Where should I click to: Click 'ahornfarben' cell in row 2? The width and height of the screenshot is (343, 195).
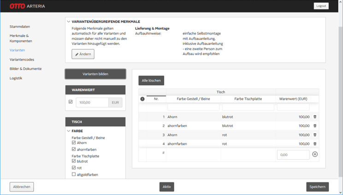coord(177,126)
